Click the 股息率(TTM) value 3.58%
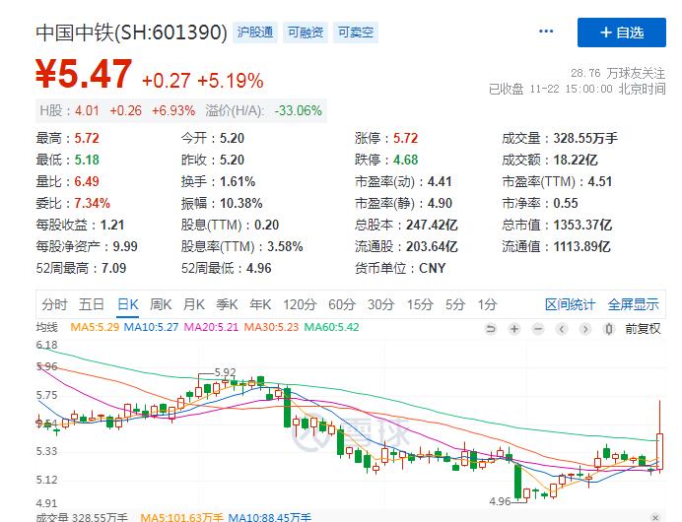Screen dimensions: 682x522 point(285,247)
